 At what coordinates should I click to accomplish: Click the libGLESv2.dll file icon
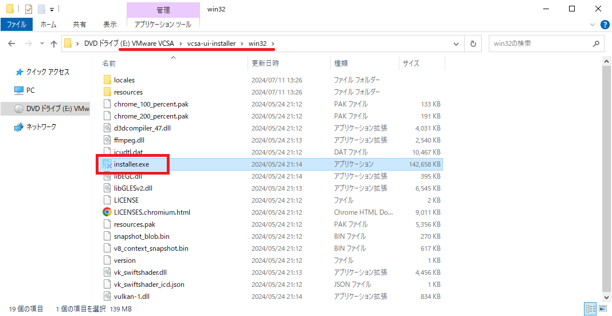point(107,188)
